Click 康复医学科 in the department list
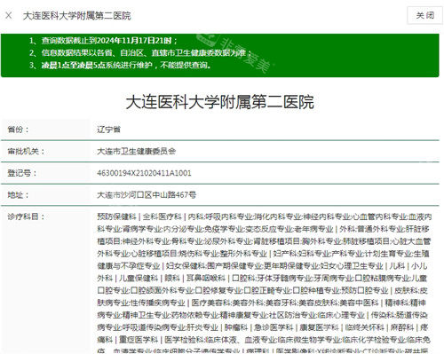 (x=319, y=327)
